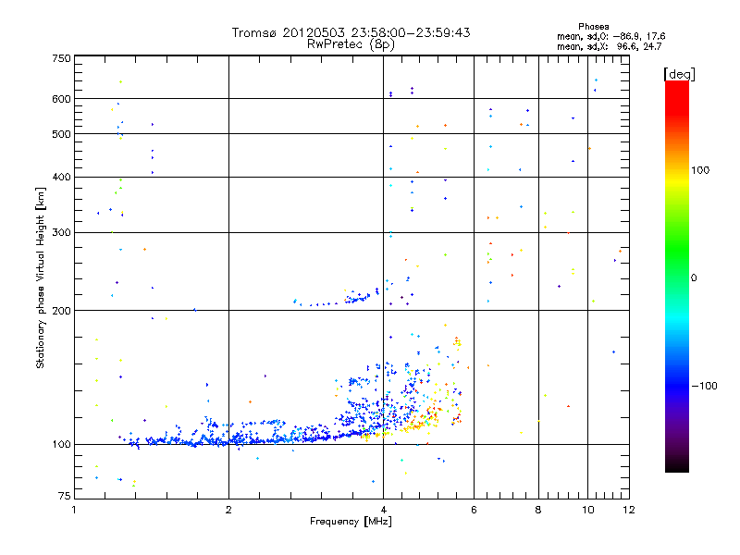The width and height of the screenshot is (740, 555).
Task: Click the y-axis tick label '200'
Action: coord(62,311)
